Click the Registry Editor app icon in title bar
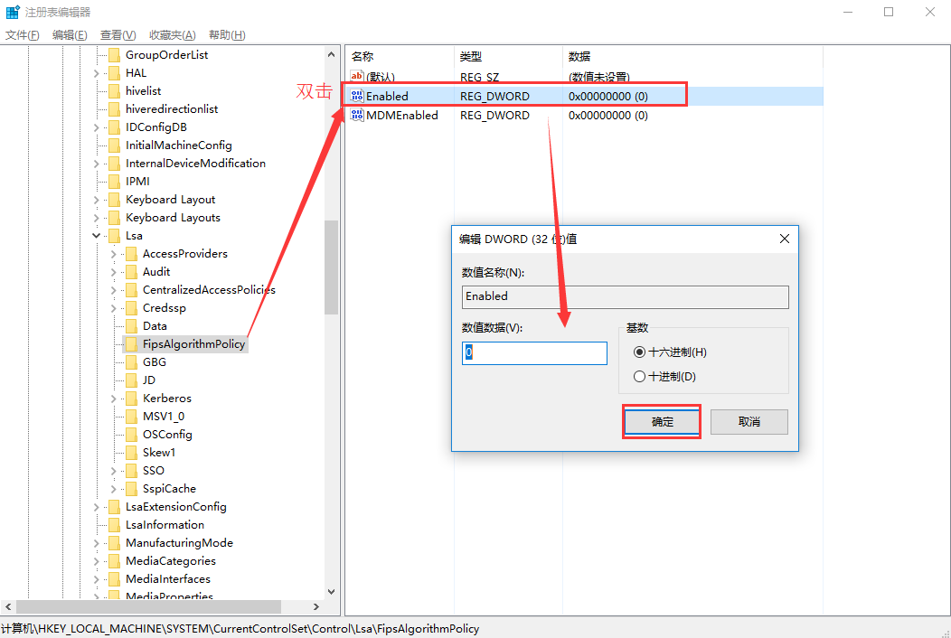 coord(13,12)
